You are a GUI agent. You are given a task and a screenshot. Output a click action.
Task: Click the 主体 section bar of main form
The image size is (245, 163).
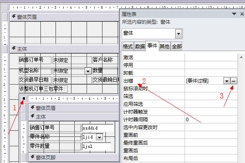tap(65, 49)
